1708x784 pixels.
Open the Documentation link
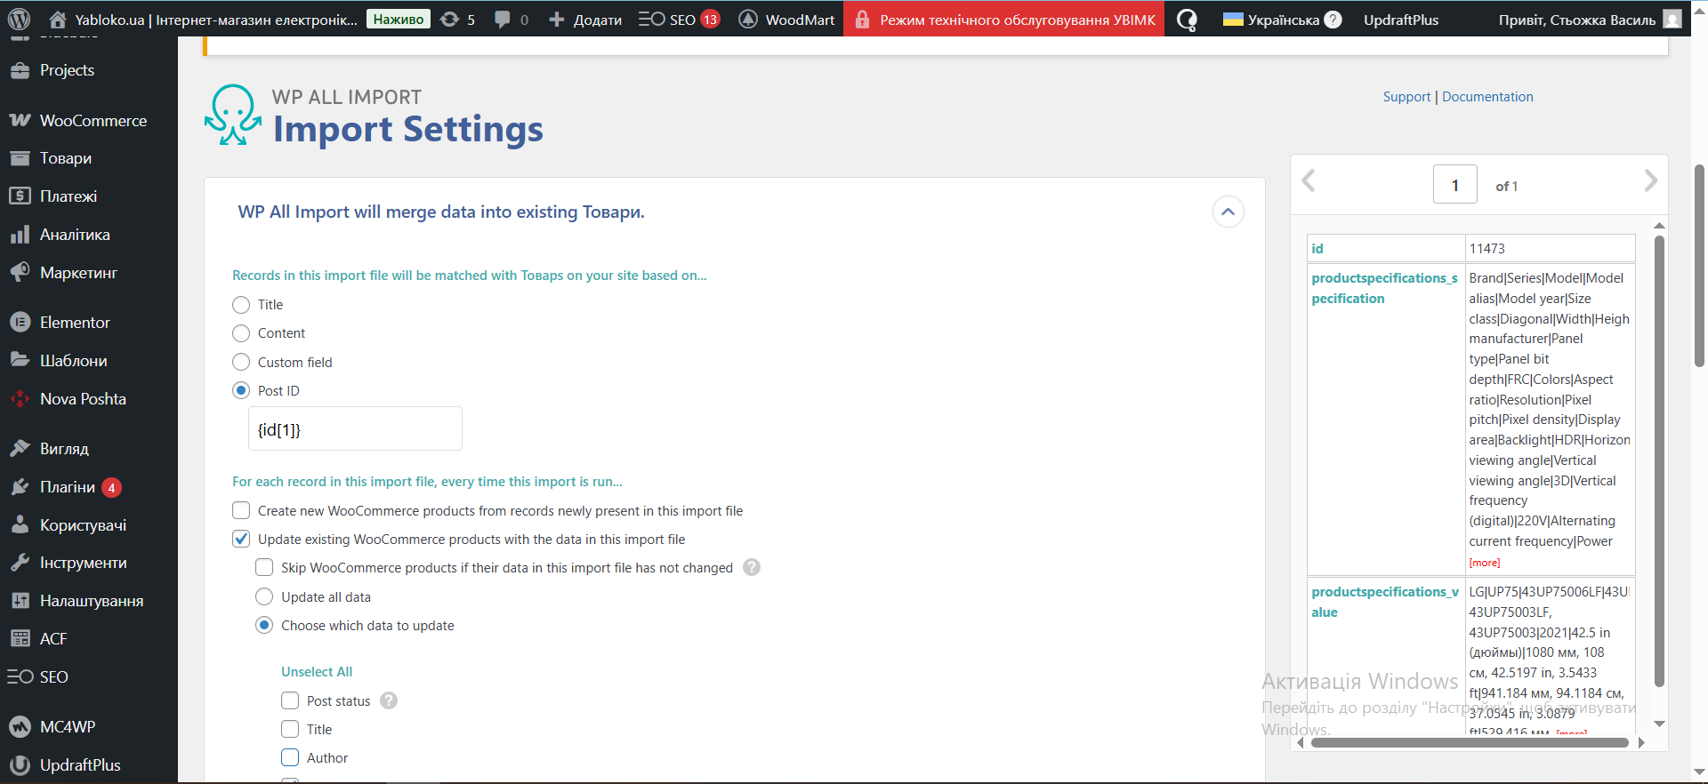point(1487,97)
